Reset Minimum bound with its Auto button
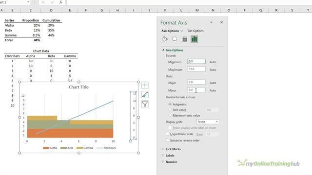The height and width of the screenshot is (175, 312). pyautogui.click(x=213, y=62)
